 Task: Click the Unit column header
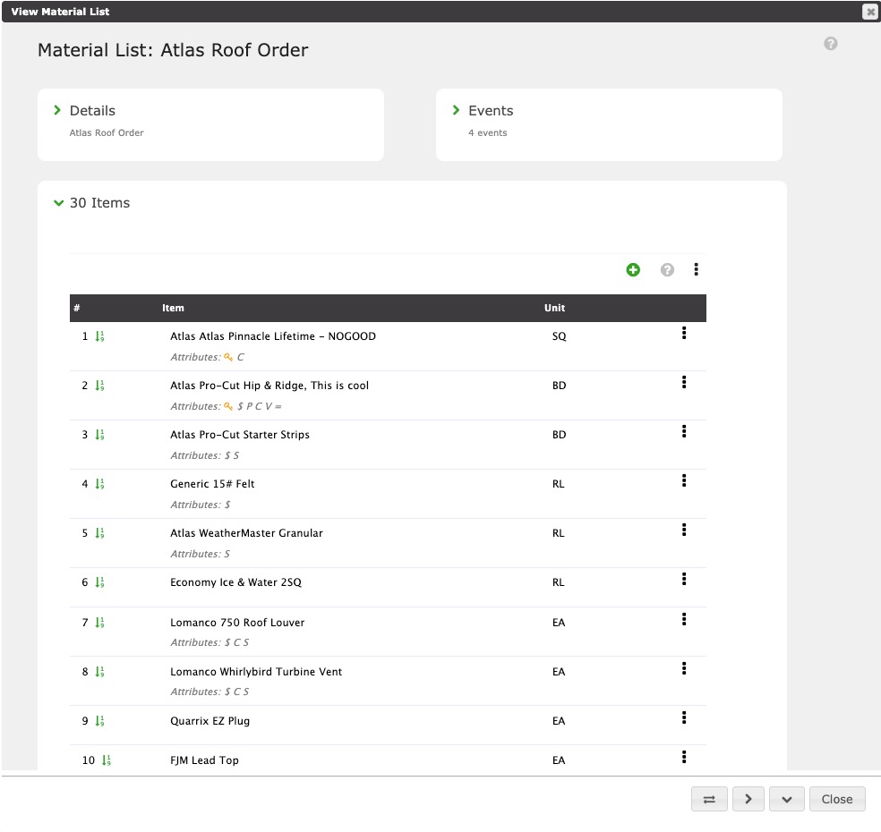(x=554, y=308)
